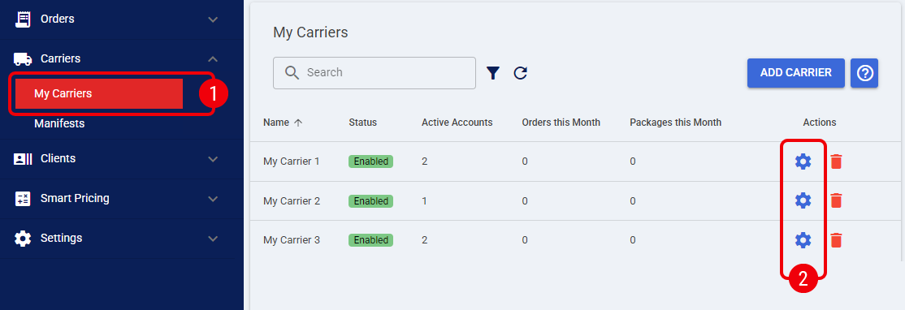905x310 pixels.
Task: Sort by the Name column header
Action: pos(283,123)
